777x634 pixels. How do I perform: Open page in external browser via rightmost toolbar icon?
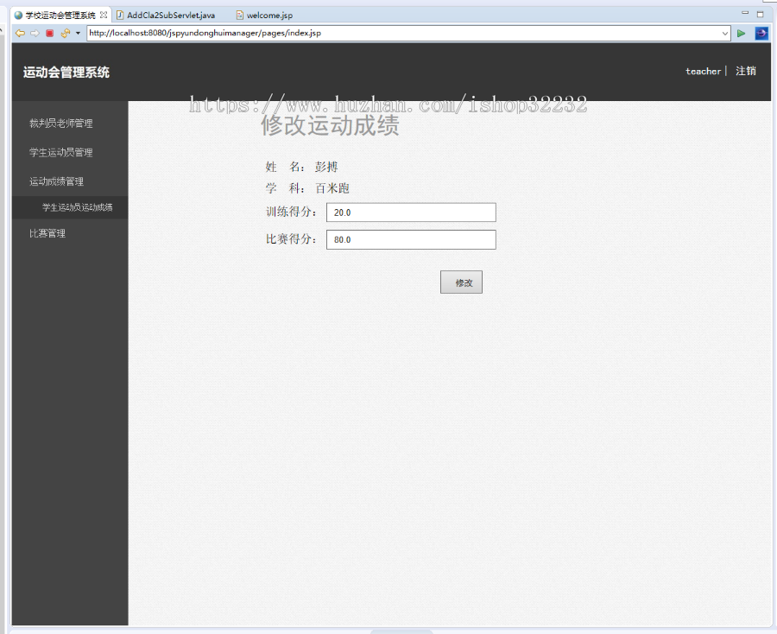click(761, 33)
